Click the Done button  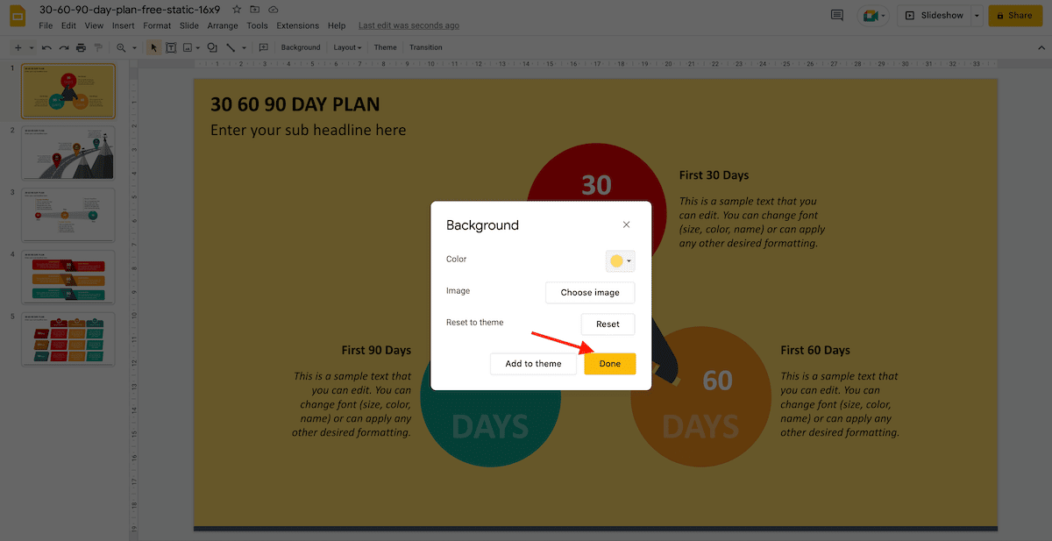(610, 364)
